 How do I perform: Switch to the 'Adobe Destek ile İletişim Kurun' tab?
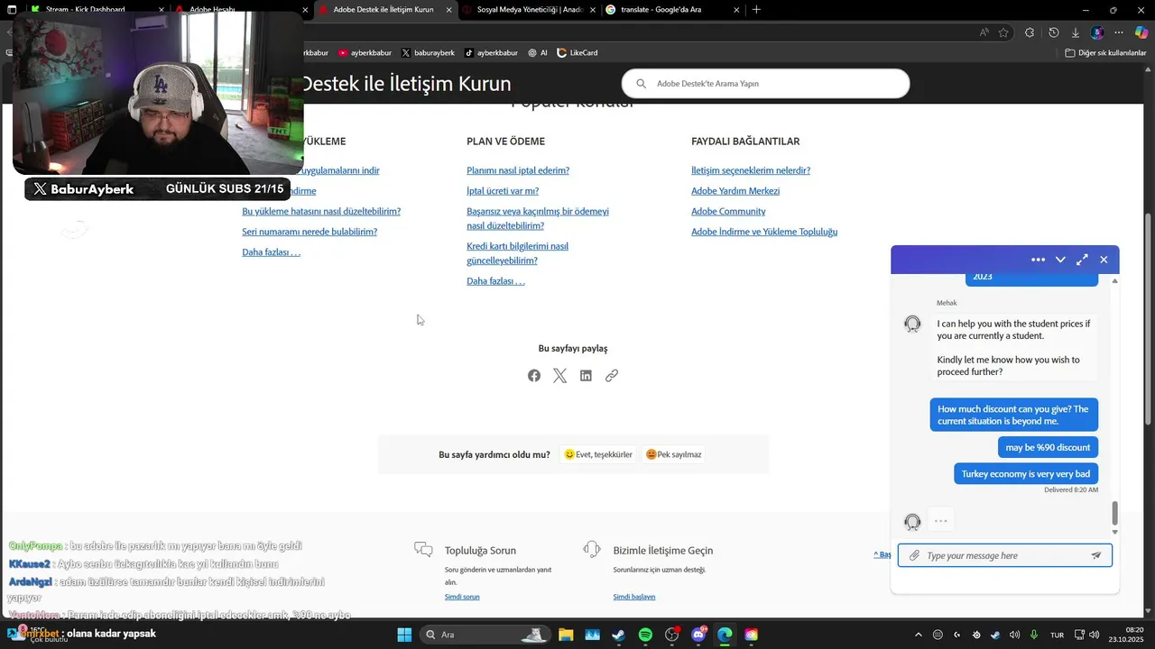click(385, 10)
